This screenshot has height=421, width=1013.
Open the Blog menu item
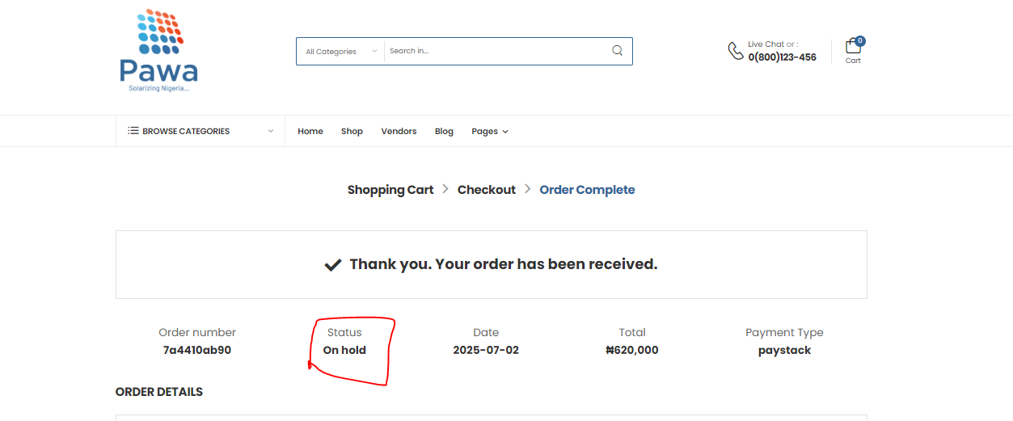pyautogui.click(x=444, y=131)
